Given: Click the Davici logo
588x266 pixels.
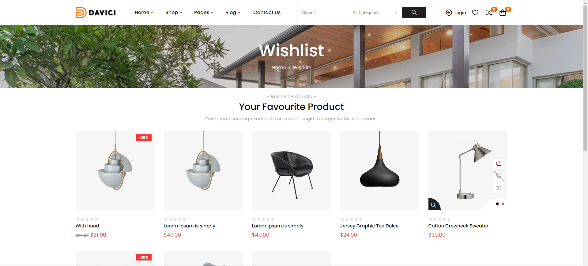Looking at the screenshot, I should pyautogui.click(x=96, y=13).
